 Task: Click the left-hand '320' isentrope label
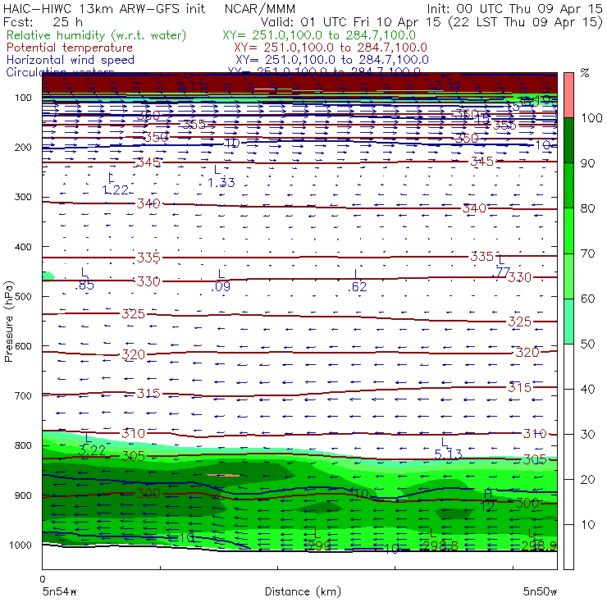point(133,354)
